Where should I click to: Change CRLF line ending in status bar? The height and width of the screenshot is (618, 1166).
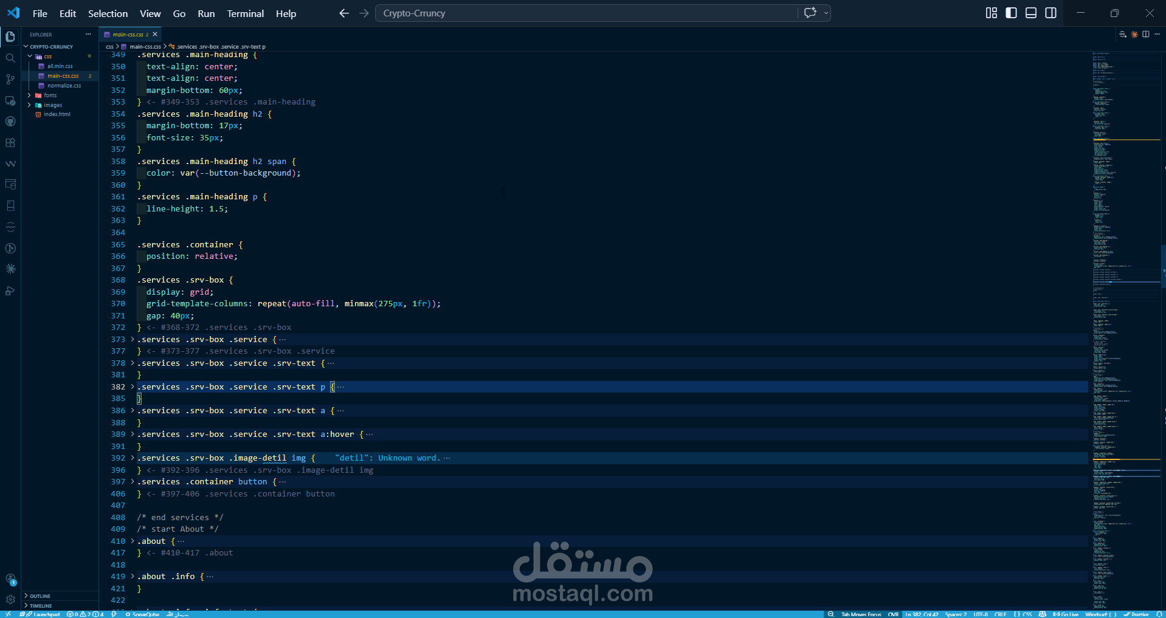click(x=1001, y=614)
